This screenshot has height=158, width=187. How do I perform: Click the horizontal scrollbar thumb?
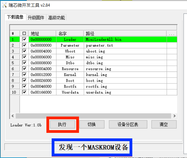pyautogui.click(x=93, y=116)
